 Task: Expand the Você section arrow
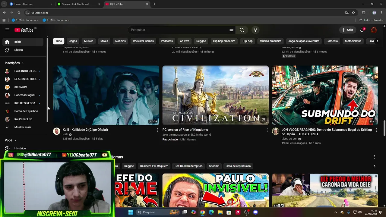15,140
